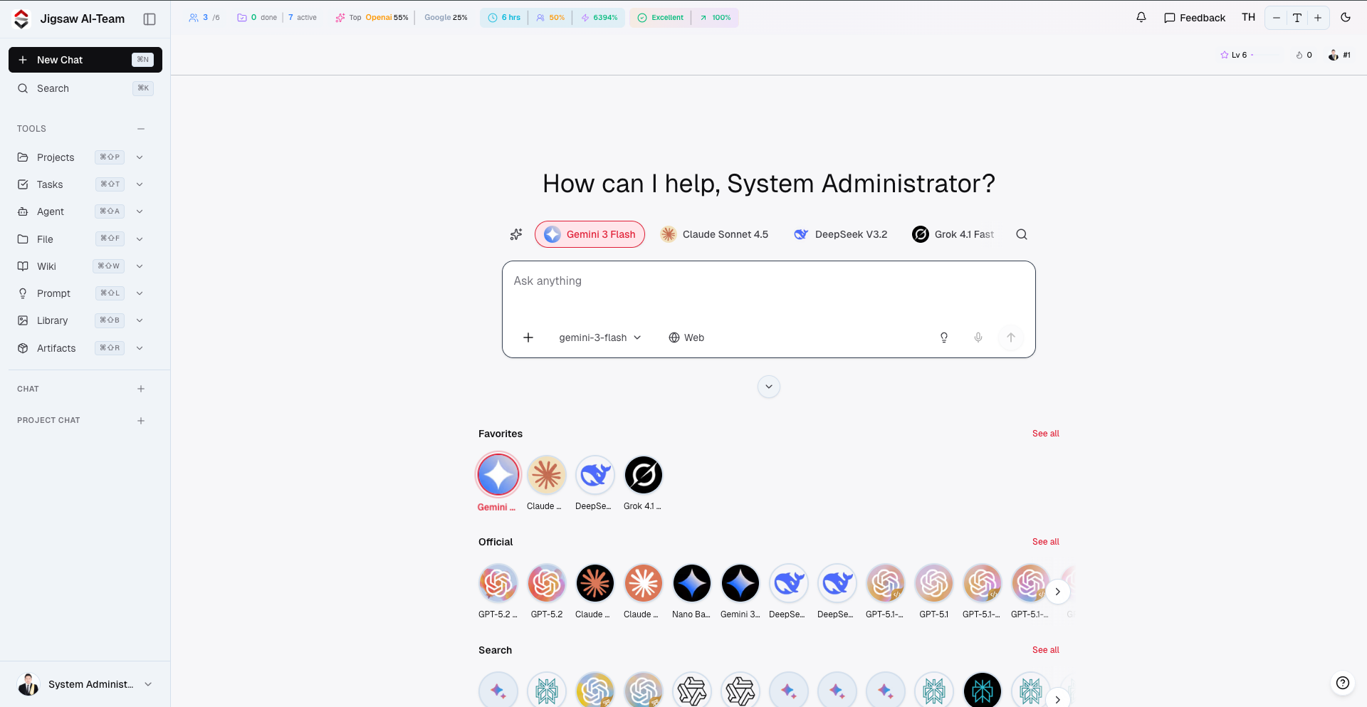
Task: Toggle the sidebar panel collapse button
Action: [150, 19]
